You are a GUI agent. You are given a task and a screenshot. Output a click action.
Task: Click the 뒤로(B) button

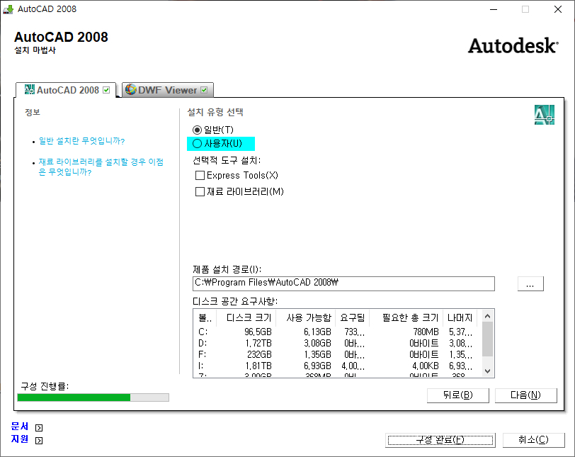(x=458, y=395)
